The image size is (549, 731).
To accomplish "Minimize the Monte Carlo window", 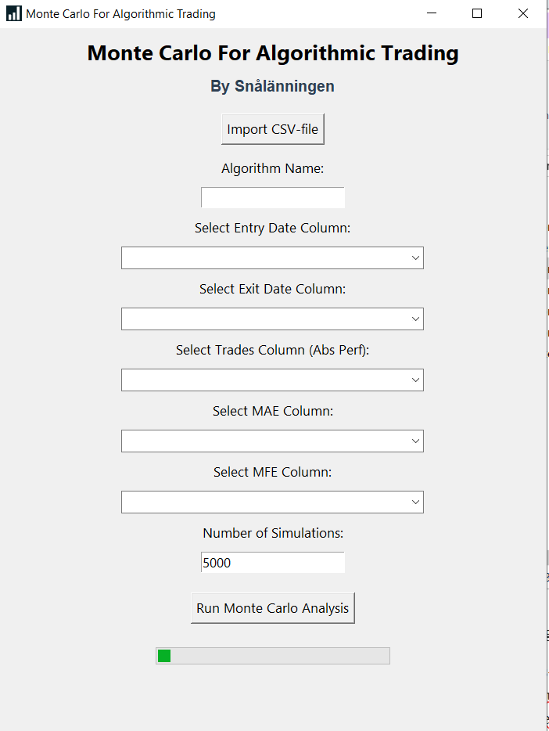I will 432,13.
